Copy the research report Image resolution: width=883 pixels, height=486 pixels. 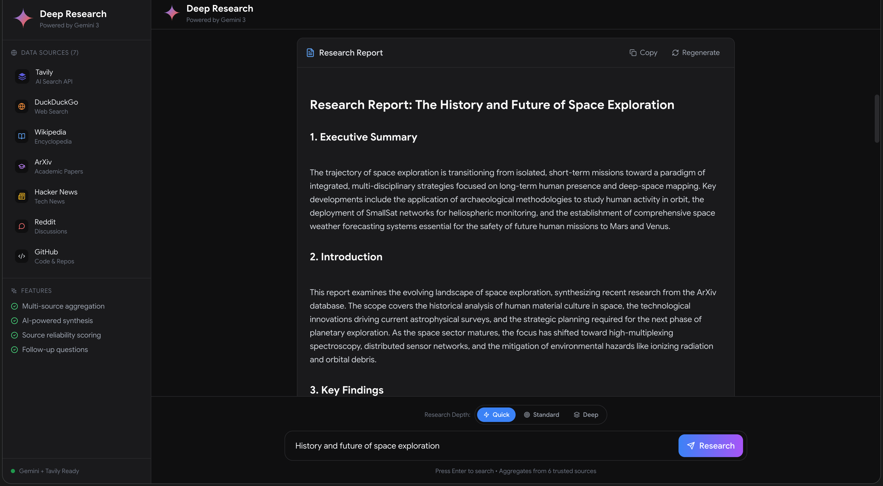point(643,53)
